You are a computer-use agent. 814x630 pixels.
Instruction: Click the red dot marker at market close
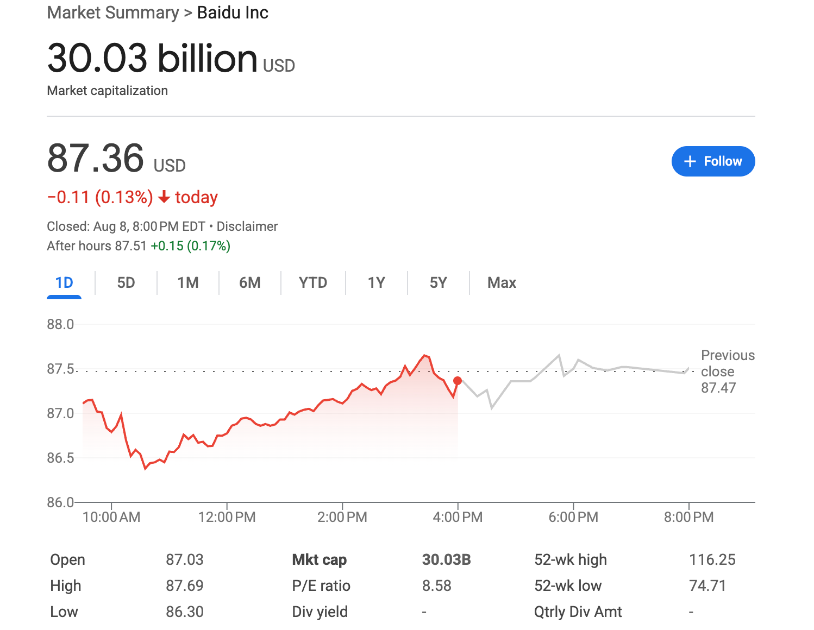(x=458, y=381)
